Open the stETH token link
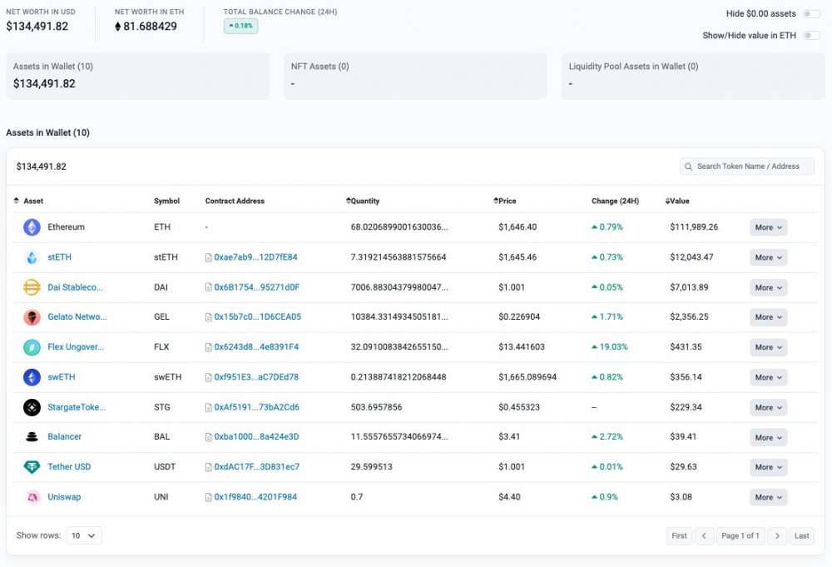The image size is (832, 567). 59,257
